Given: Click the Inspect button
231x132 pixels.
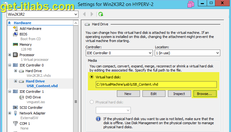Looking at the screenshot, I should (179, 94).
